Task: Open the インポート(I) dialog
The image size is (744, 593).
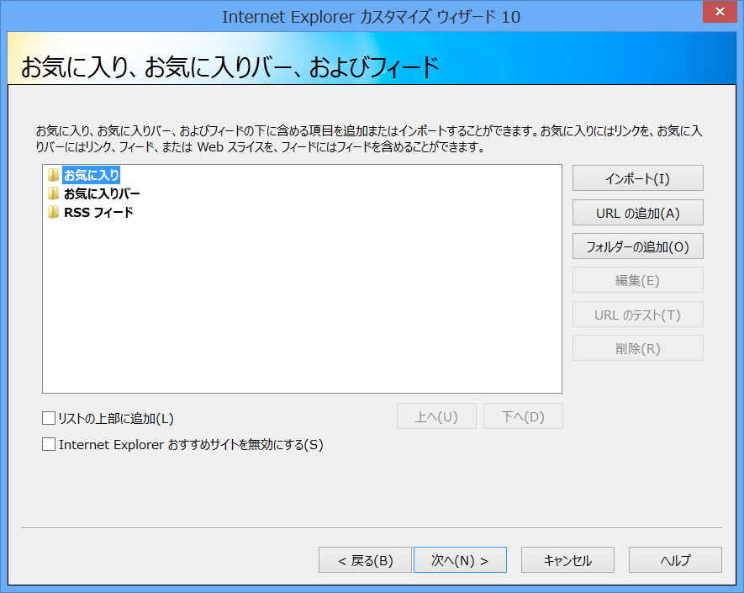Action: (637, 177)
